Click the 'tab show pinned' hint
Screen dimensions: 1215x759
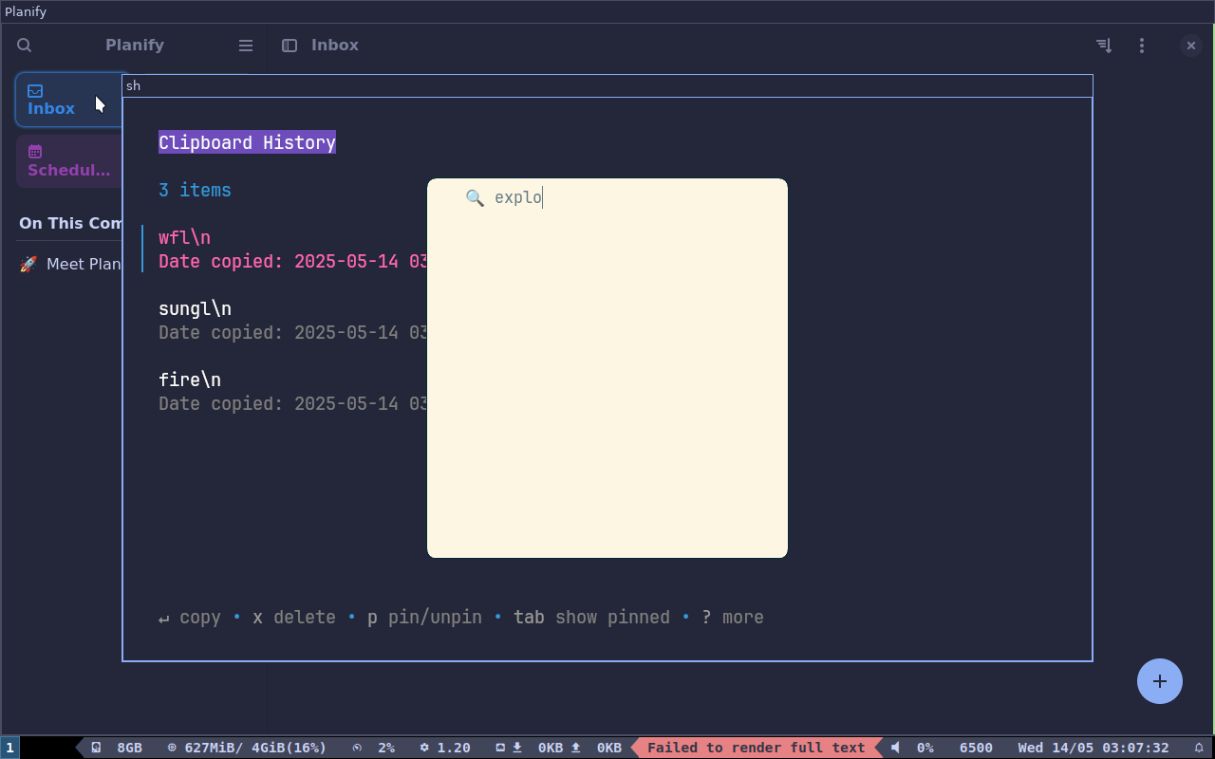(x=591, y=618)
